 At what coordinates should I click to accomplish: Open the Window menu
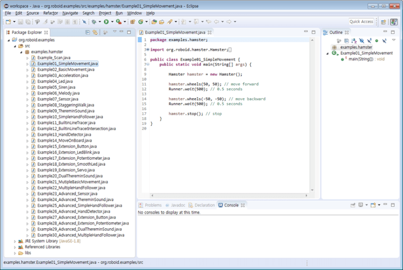click(135, 13)
